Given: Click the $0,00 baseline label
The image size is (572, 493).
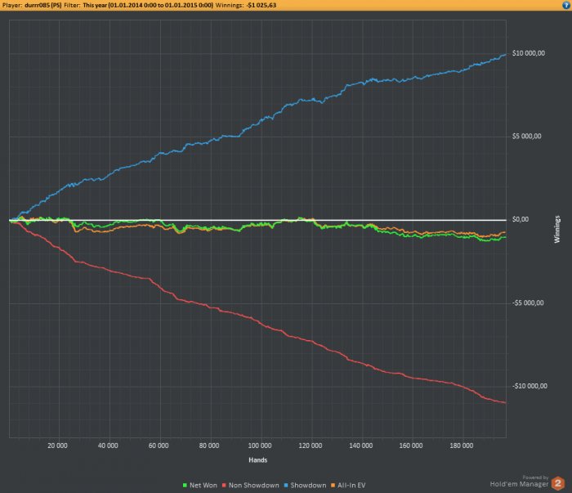Looking at the screenshot, I should (x=521, y=219).
